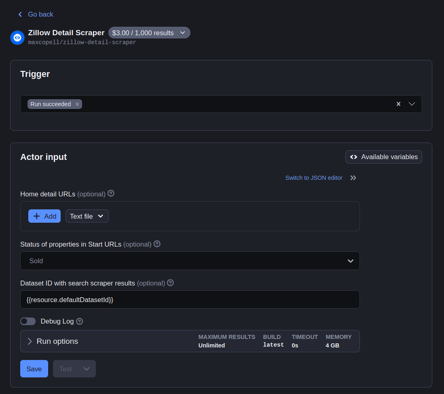
Task: Click the Zillow Detail Scraper title
Action: point(66,33)
